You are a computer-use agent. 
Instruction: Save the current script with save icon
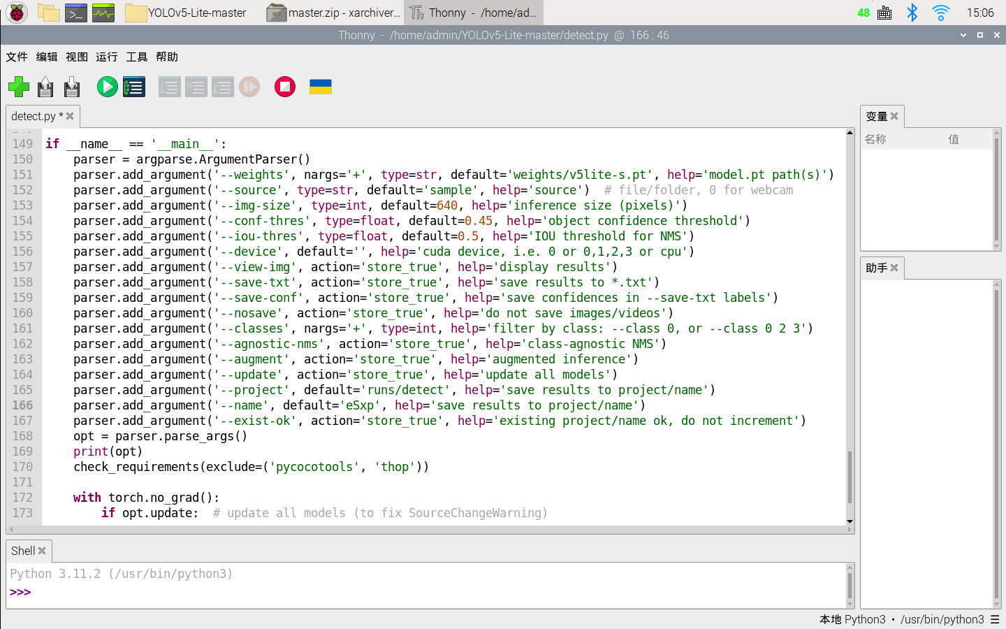pos(72,87)
